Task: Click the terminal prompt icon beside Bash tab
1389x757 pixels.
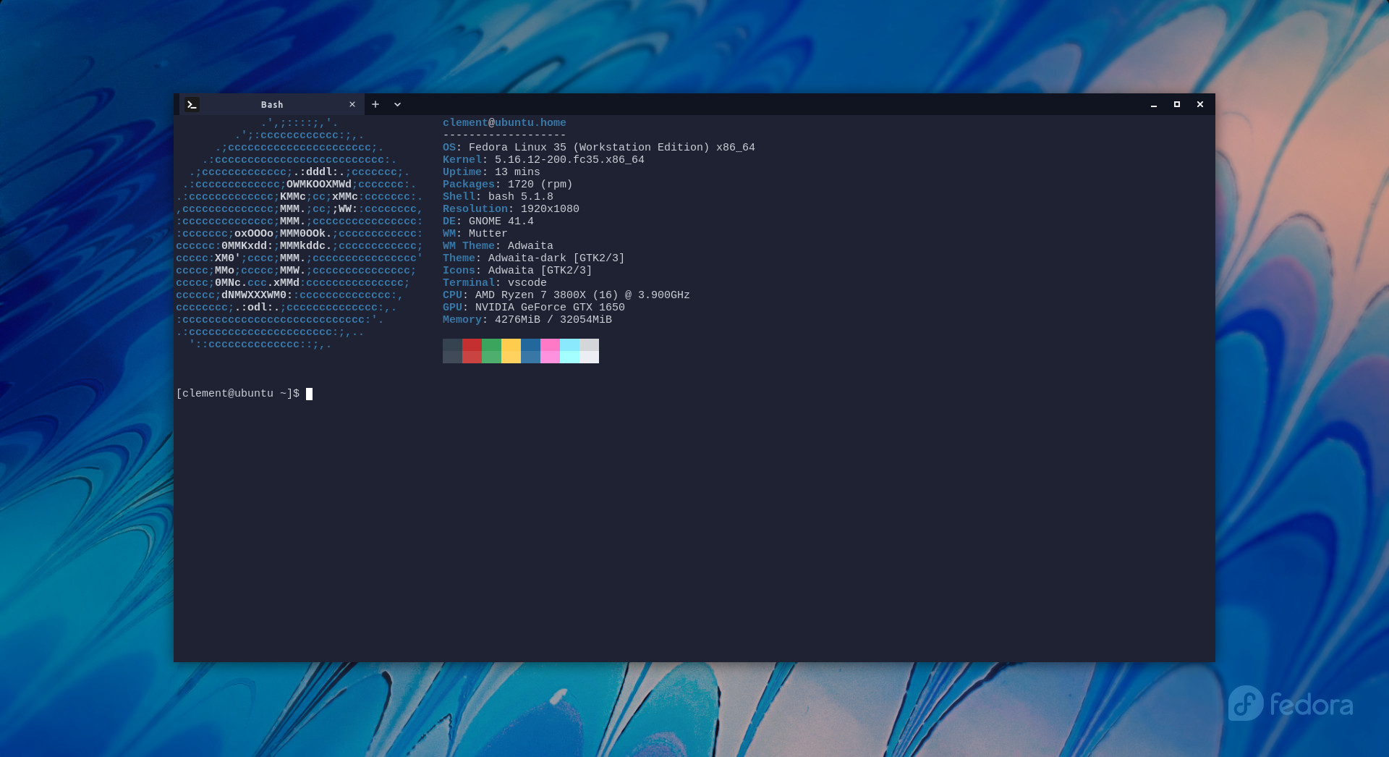Action: coord(192,104)
